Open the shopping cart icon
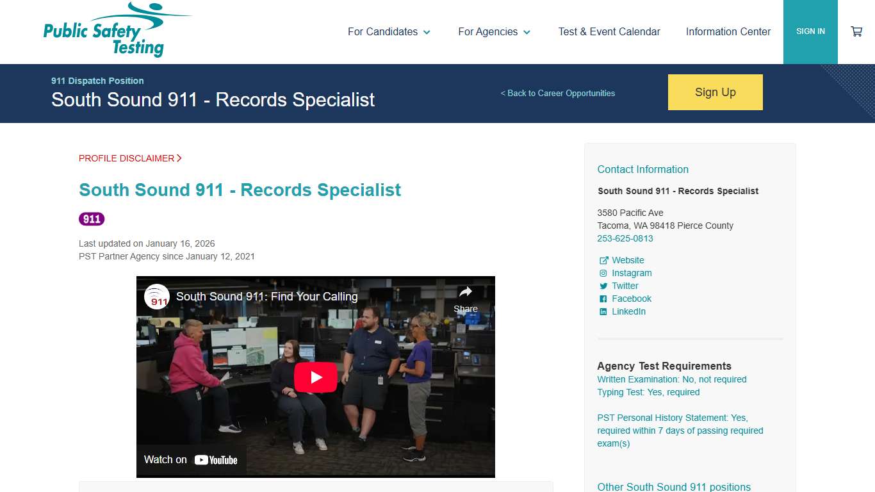Screen dimensions: 875x492 point(856,31)
